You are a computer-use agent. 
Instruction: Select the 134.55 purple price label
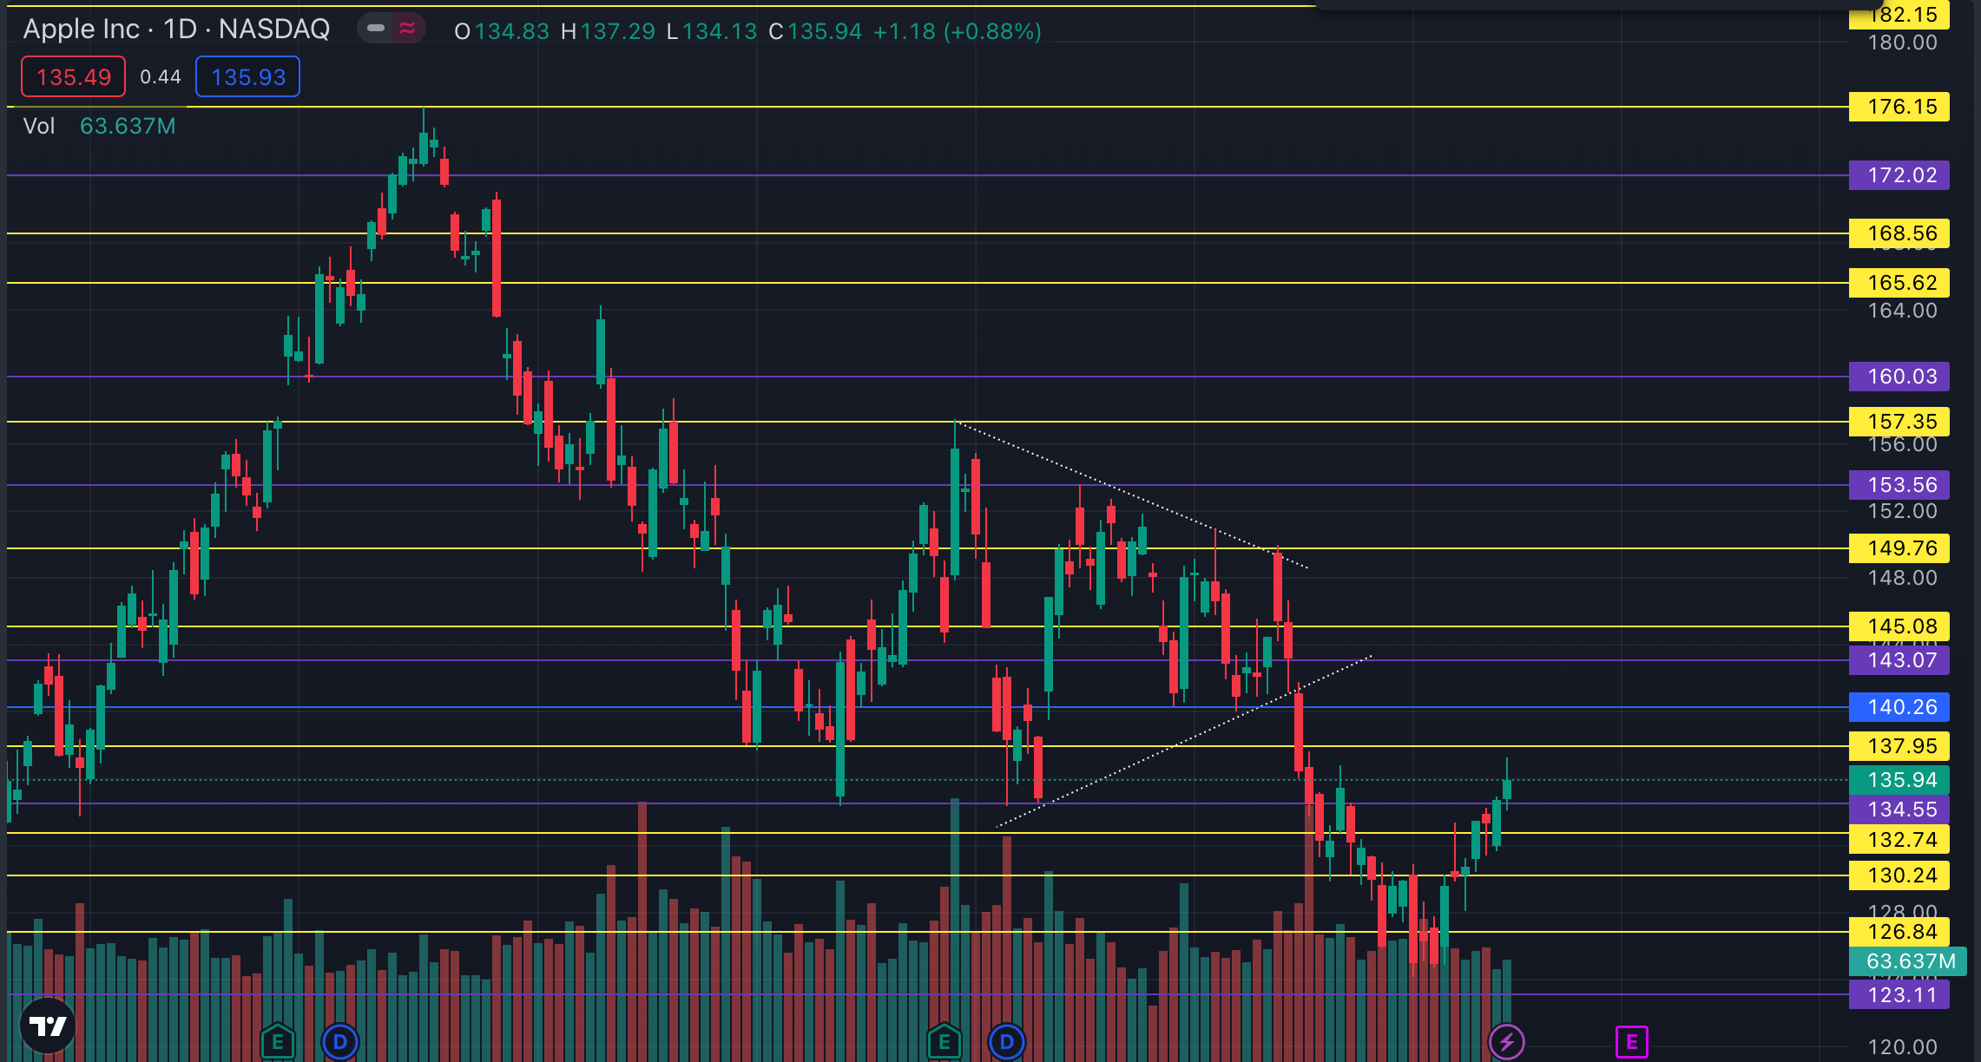pos(1899,810)
